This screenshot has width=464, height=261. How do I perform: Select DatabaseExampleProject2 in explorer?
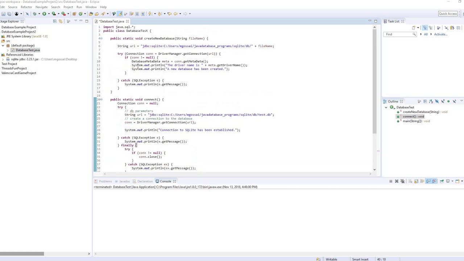[18, 32]
